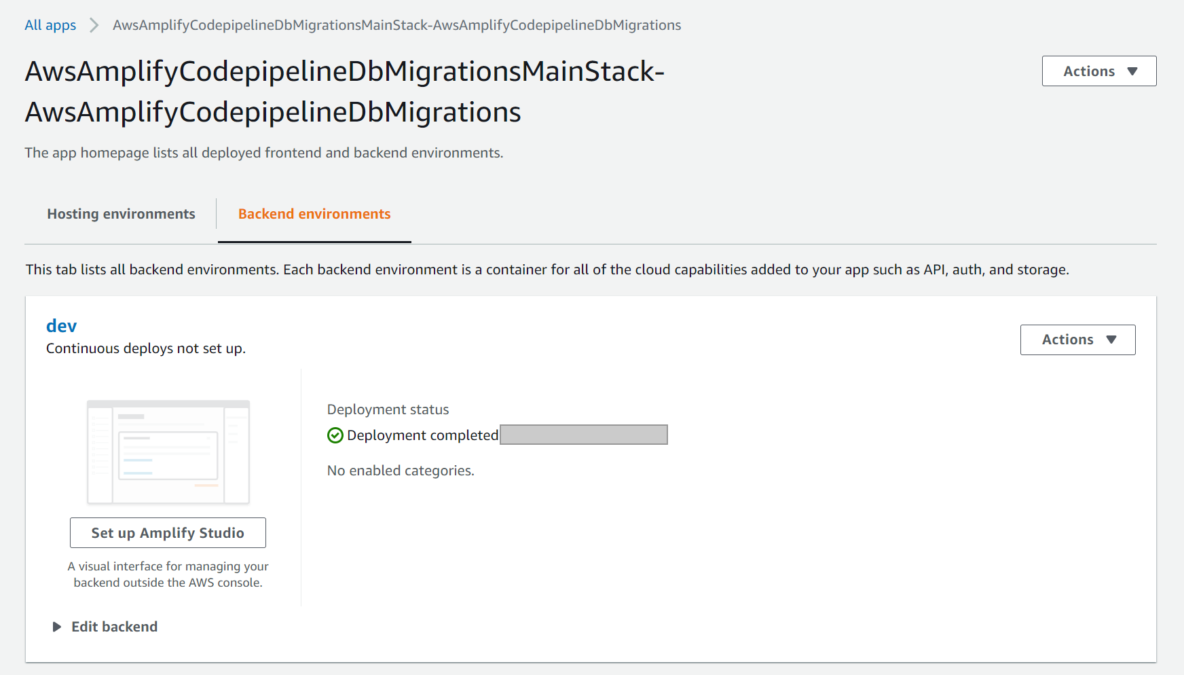Click the Amplify Studio preview thumbnail

168,452
